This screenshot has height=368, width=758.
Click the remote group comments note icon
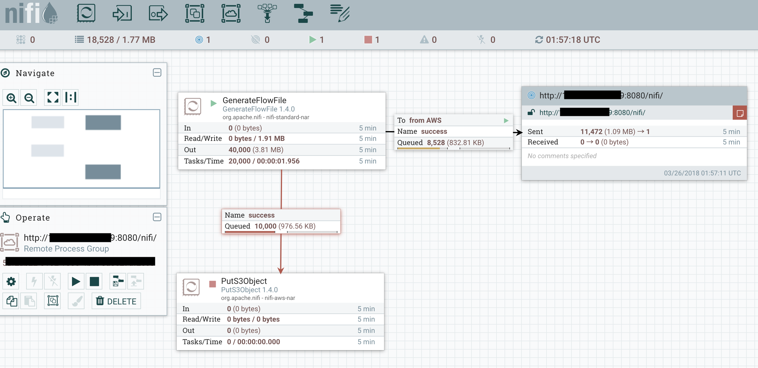click(x=740, y=113)
